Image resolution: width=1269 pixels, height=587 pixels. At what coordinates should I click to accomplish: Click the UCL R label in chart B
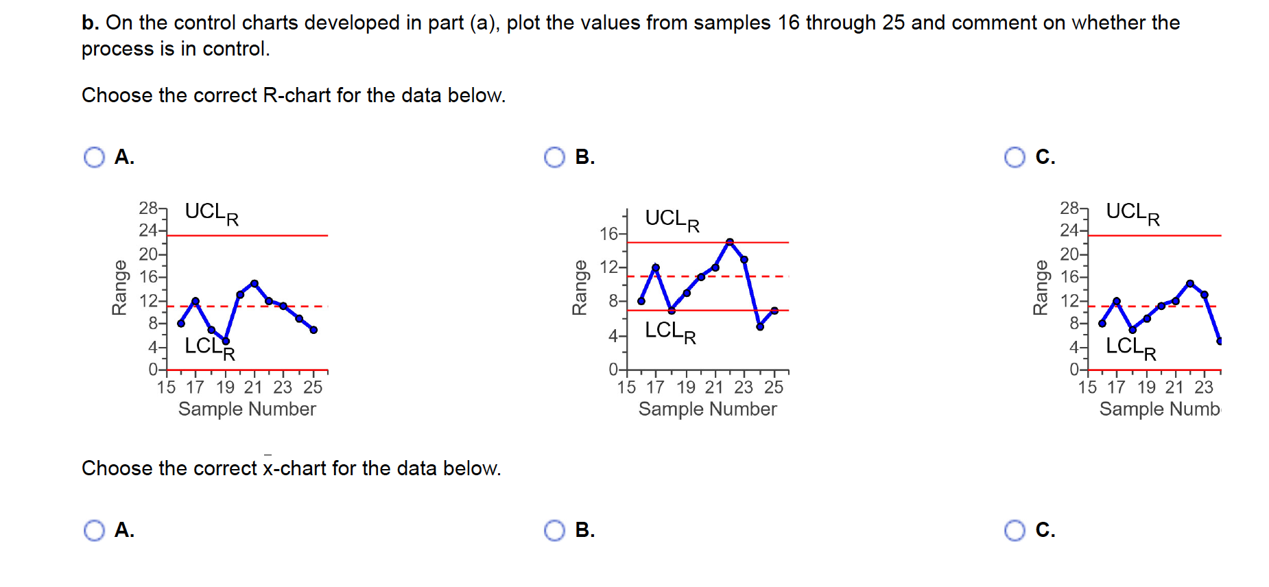(x=672, y=219)
